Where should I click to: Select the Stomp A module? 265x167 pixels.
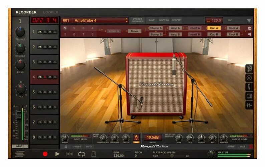156,28
